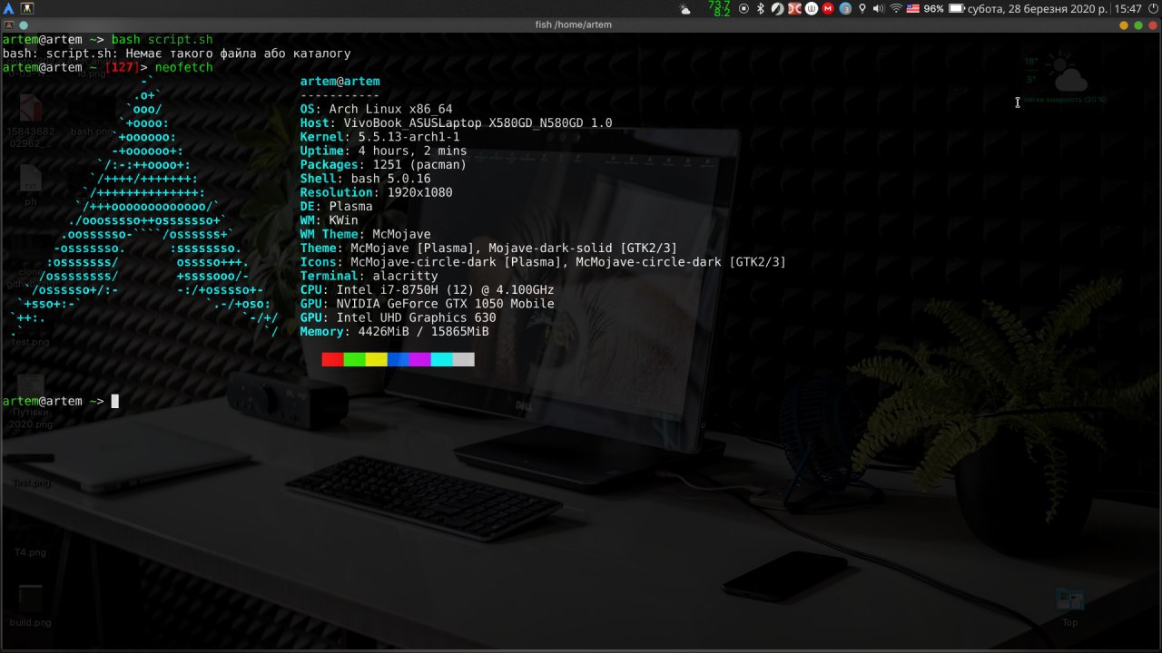This screenshot has height=653, width=1162.
Task: Click the orange-red DC tray icon
Action: (x=794, y=8)
